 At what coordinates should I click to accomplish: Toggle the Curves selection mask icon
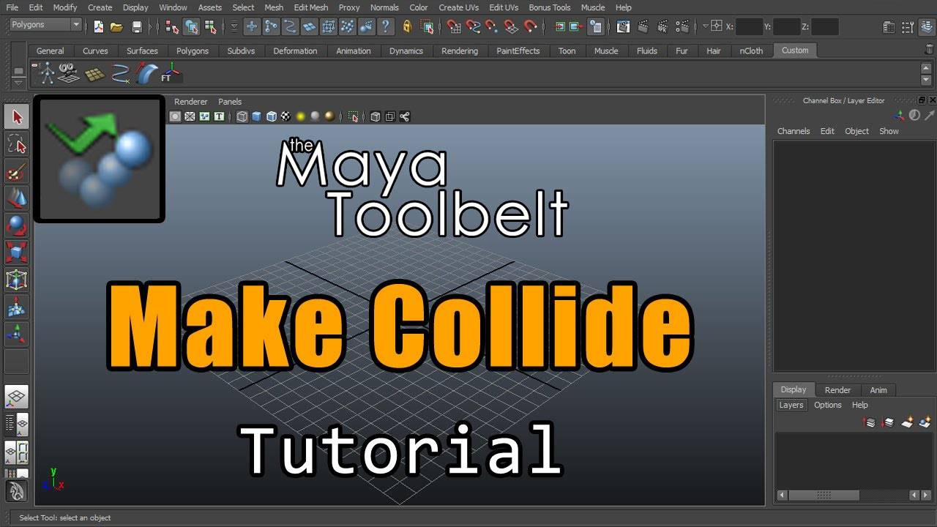tap(290, 26)
